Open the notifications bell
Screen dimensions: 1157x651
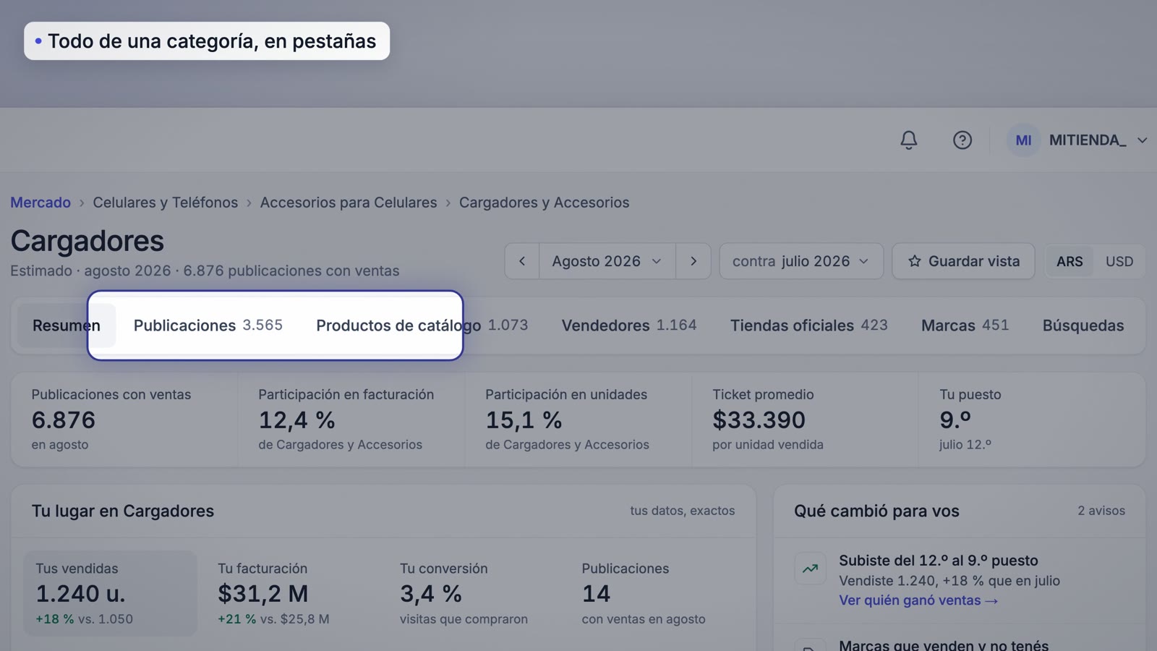coord(909,140)
